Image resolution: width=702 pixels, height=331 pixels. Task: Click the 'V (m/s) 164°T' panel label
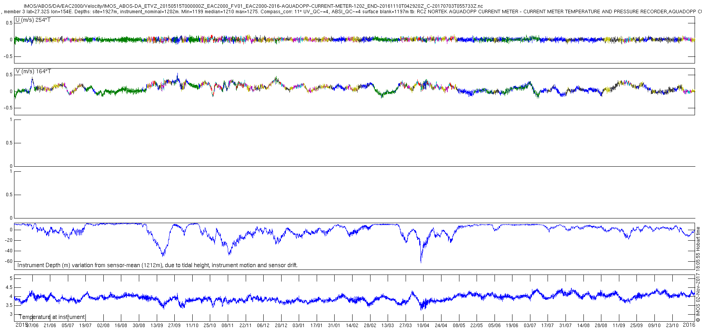tap(33, 71)
